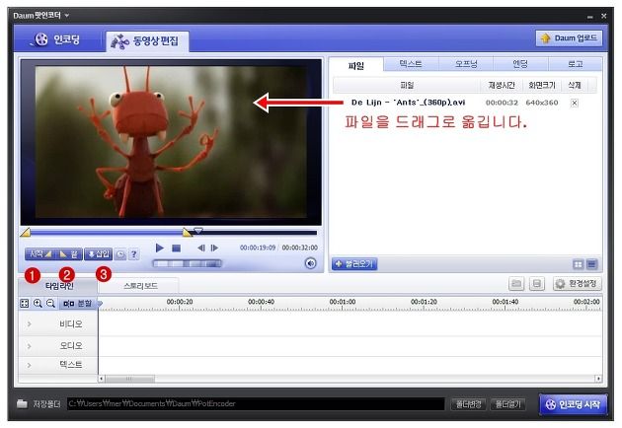The height and width of the screenshot is (428, 622).
Task: Toggle the speaker mute icon
Action: pos(311,263)
